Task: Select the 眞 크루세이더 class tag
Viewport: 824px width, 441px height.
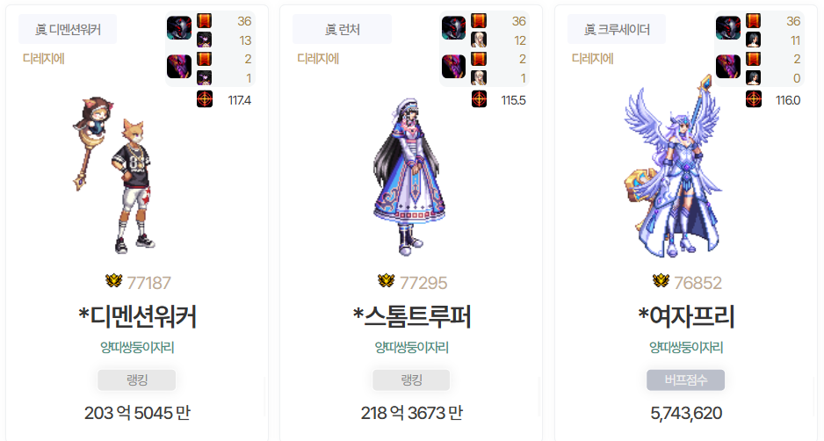Action: (x=617, y=30)
